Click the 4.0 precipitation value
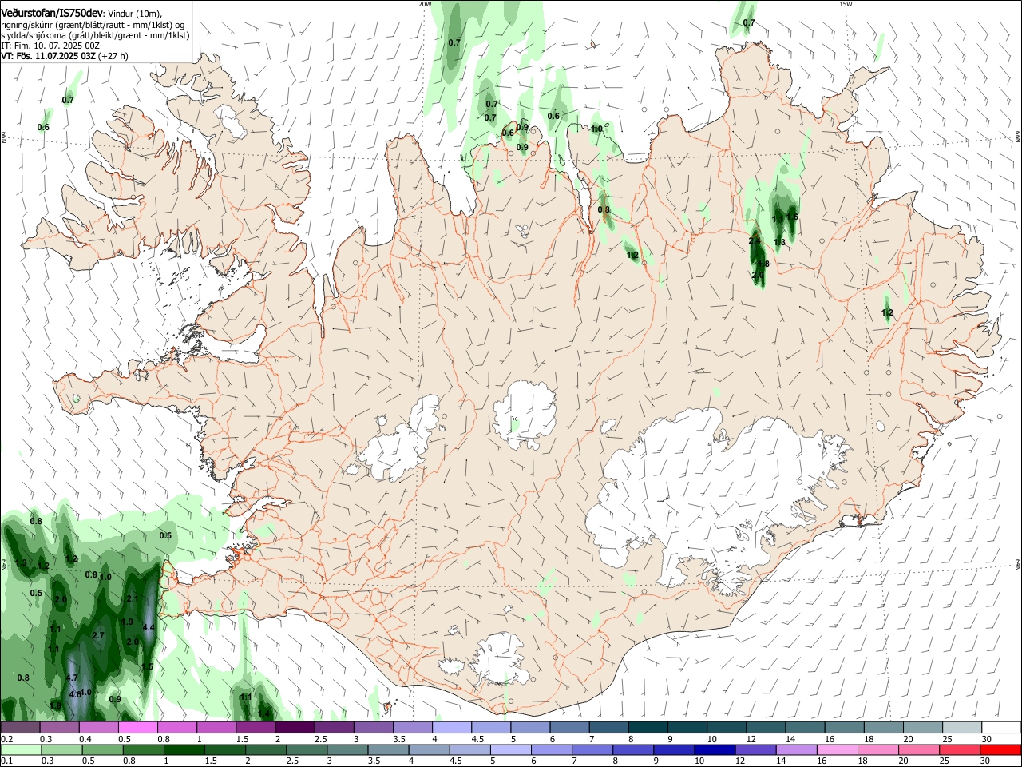 pos(86,692)
